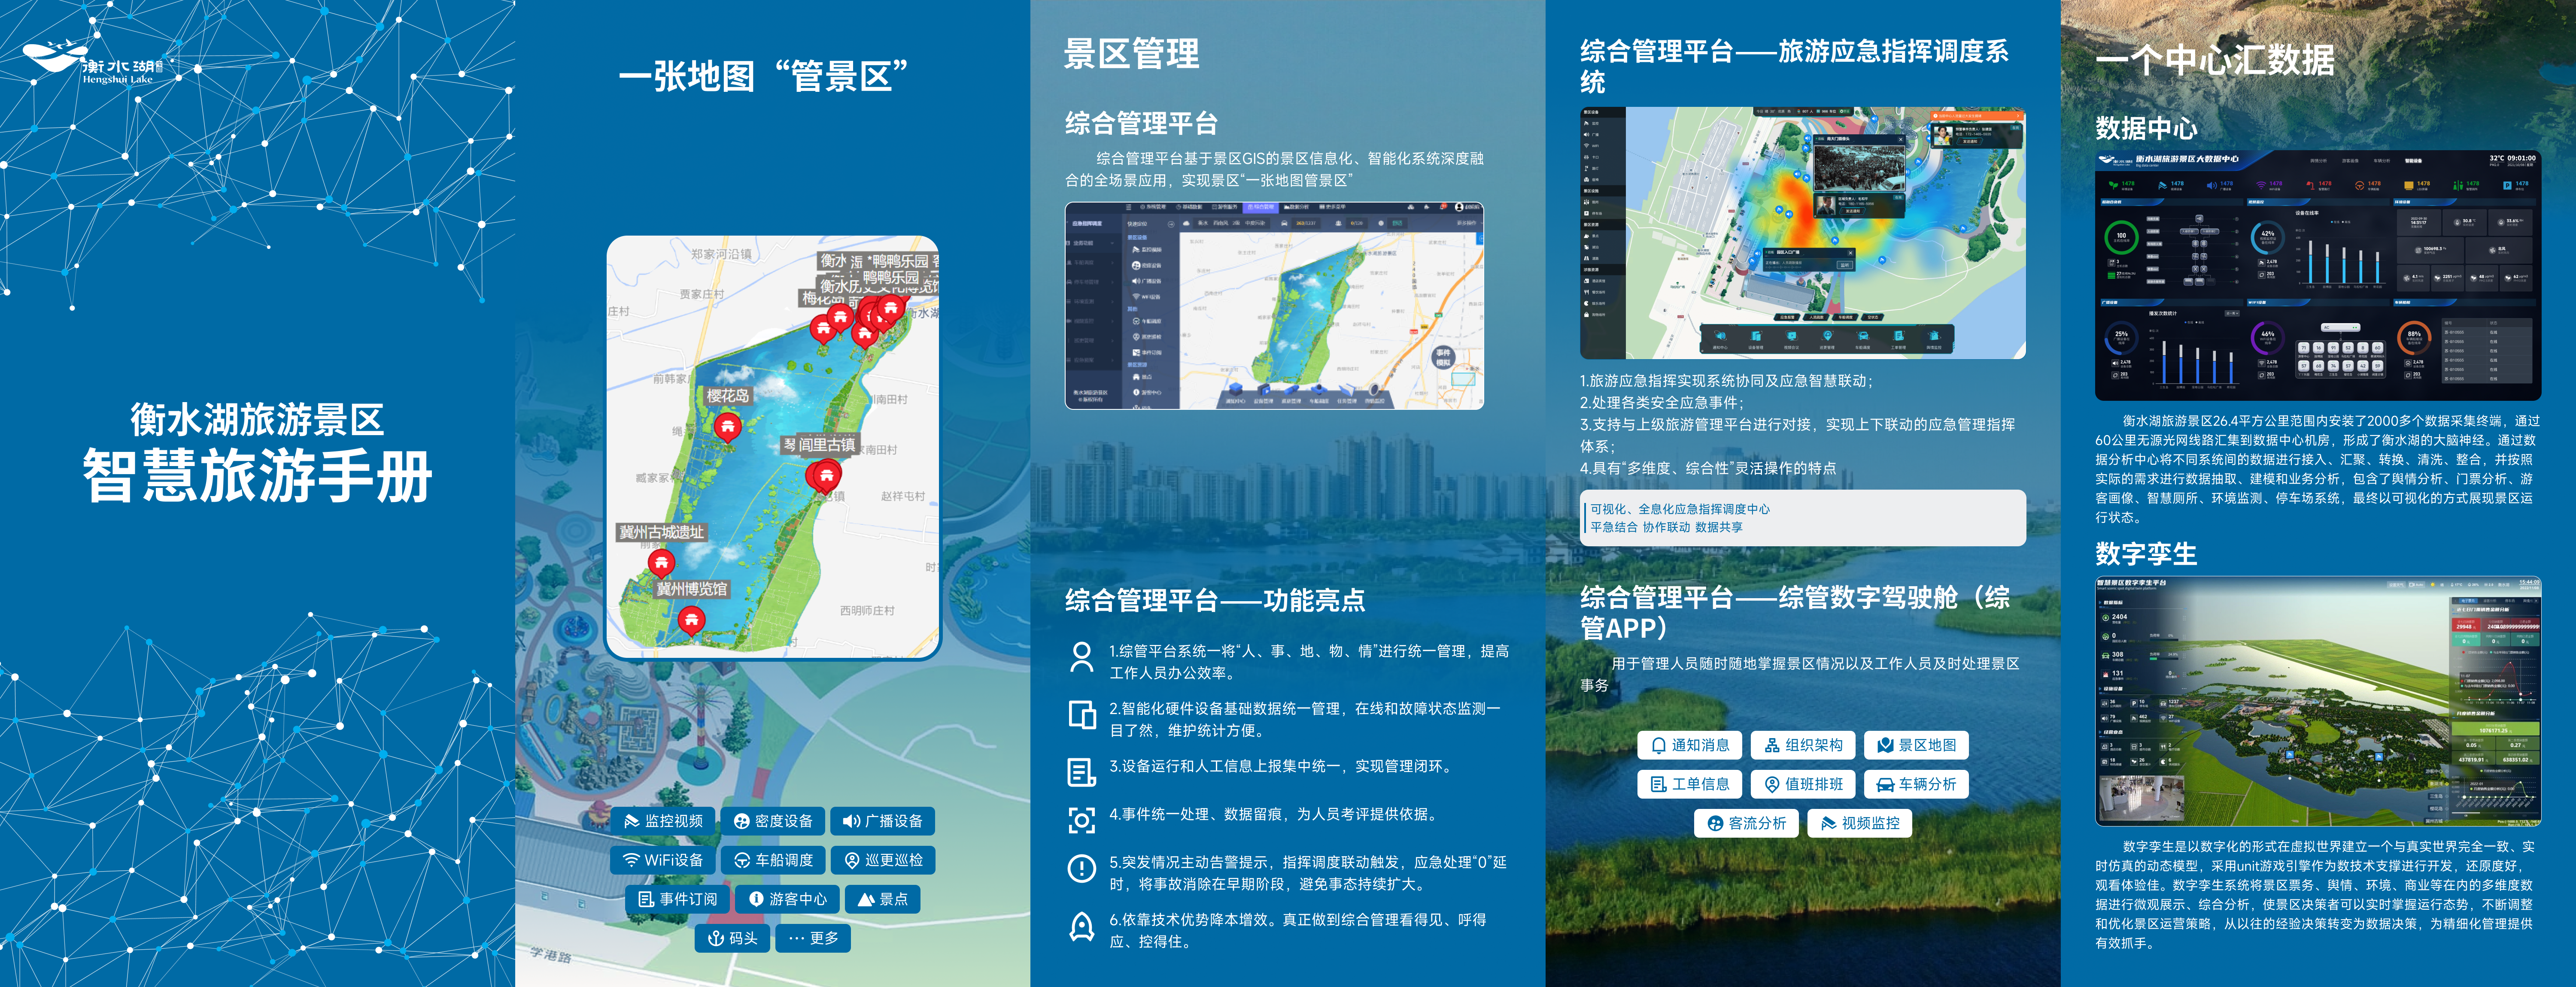
Task: Select 车船调度 steering wheel button
Action: click(x=773, y=860)
